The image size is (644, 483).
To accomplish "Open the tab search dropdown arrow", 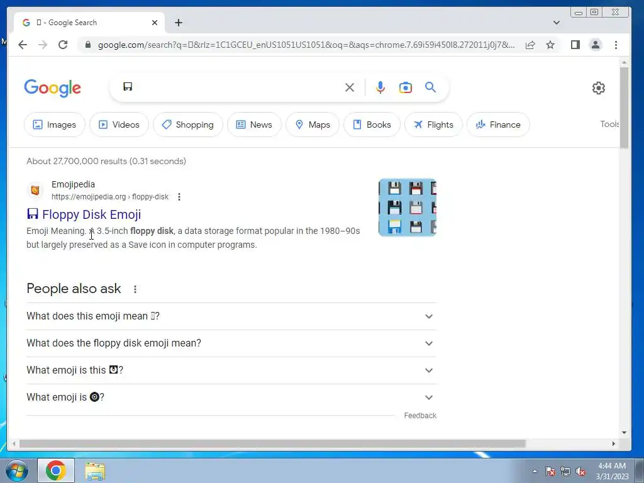I will [x=556, y=23].
